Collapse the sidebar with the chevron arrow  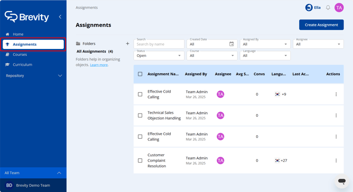(60, 17)
